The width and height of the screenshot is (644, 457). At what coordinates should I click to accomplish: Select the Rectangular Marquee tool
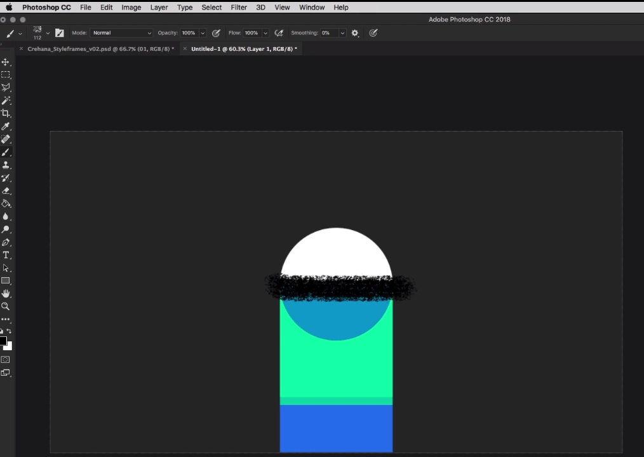click(x=6, y=74)
